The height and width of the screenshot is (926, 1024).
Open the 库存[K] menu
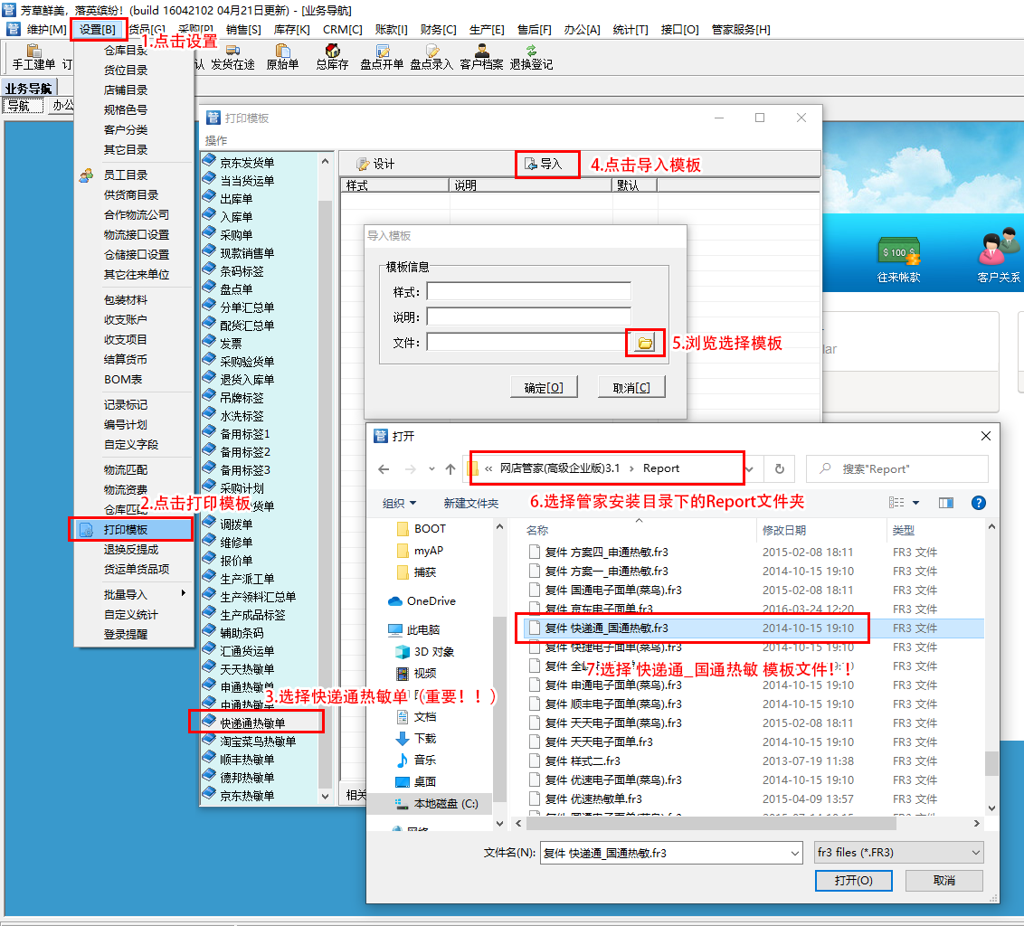292,29
